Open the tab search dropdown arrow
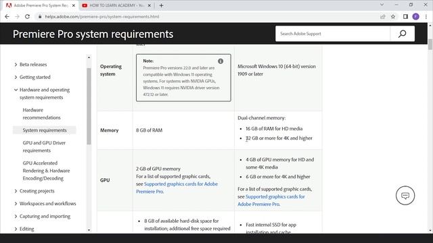 point(382,5)
